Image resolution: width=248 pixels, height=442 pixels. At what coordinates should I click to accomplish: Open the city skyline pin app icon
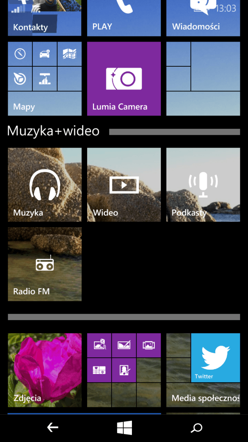point(44,78)
